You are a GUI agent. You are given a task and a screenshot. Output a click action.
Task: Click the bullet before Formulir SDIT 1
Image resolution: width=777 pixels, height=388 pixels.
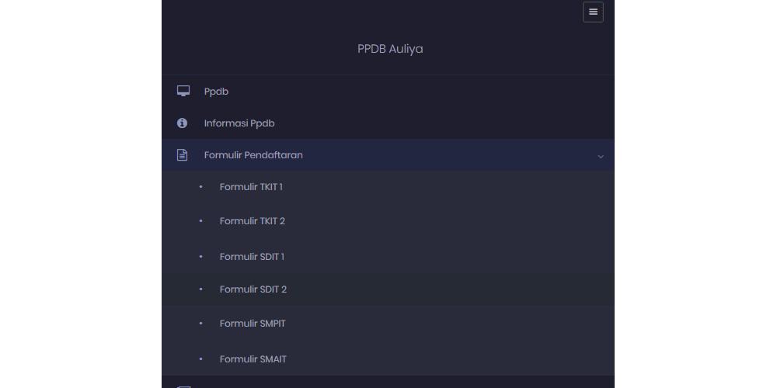(200, 257)
